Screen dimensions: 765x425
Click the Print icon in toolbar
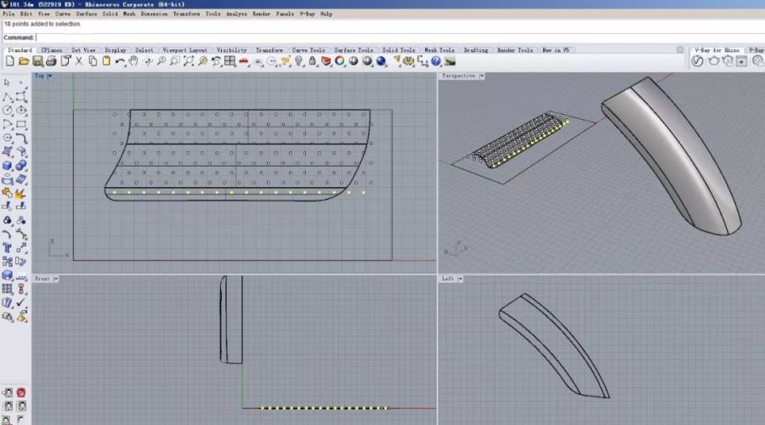point(51,61)
